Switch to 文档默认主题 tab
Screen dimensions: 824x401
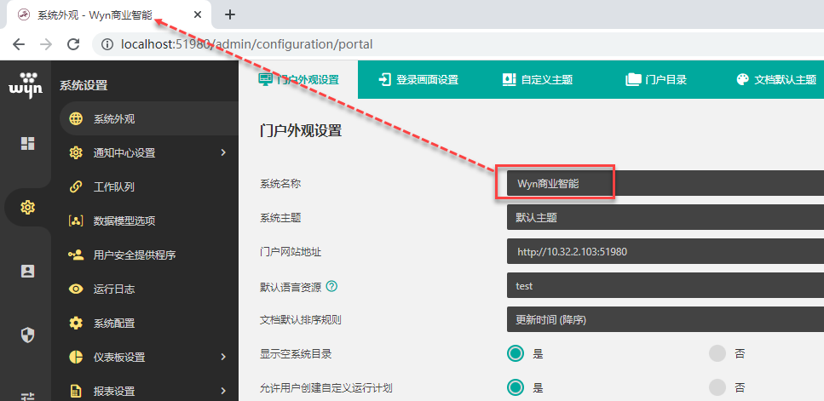pos(776,80)
